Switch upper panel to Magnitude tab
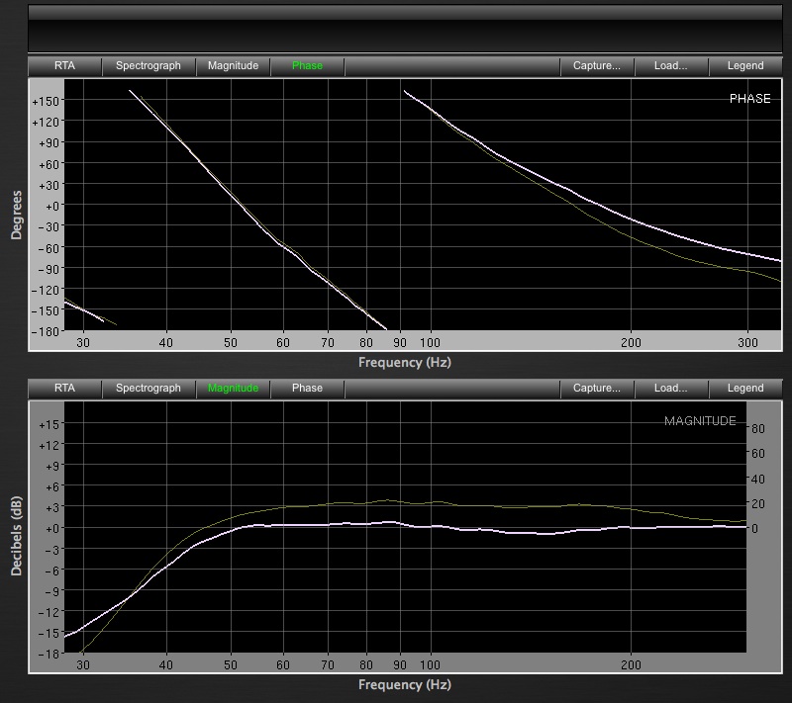 233,66
